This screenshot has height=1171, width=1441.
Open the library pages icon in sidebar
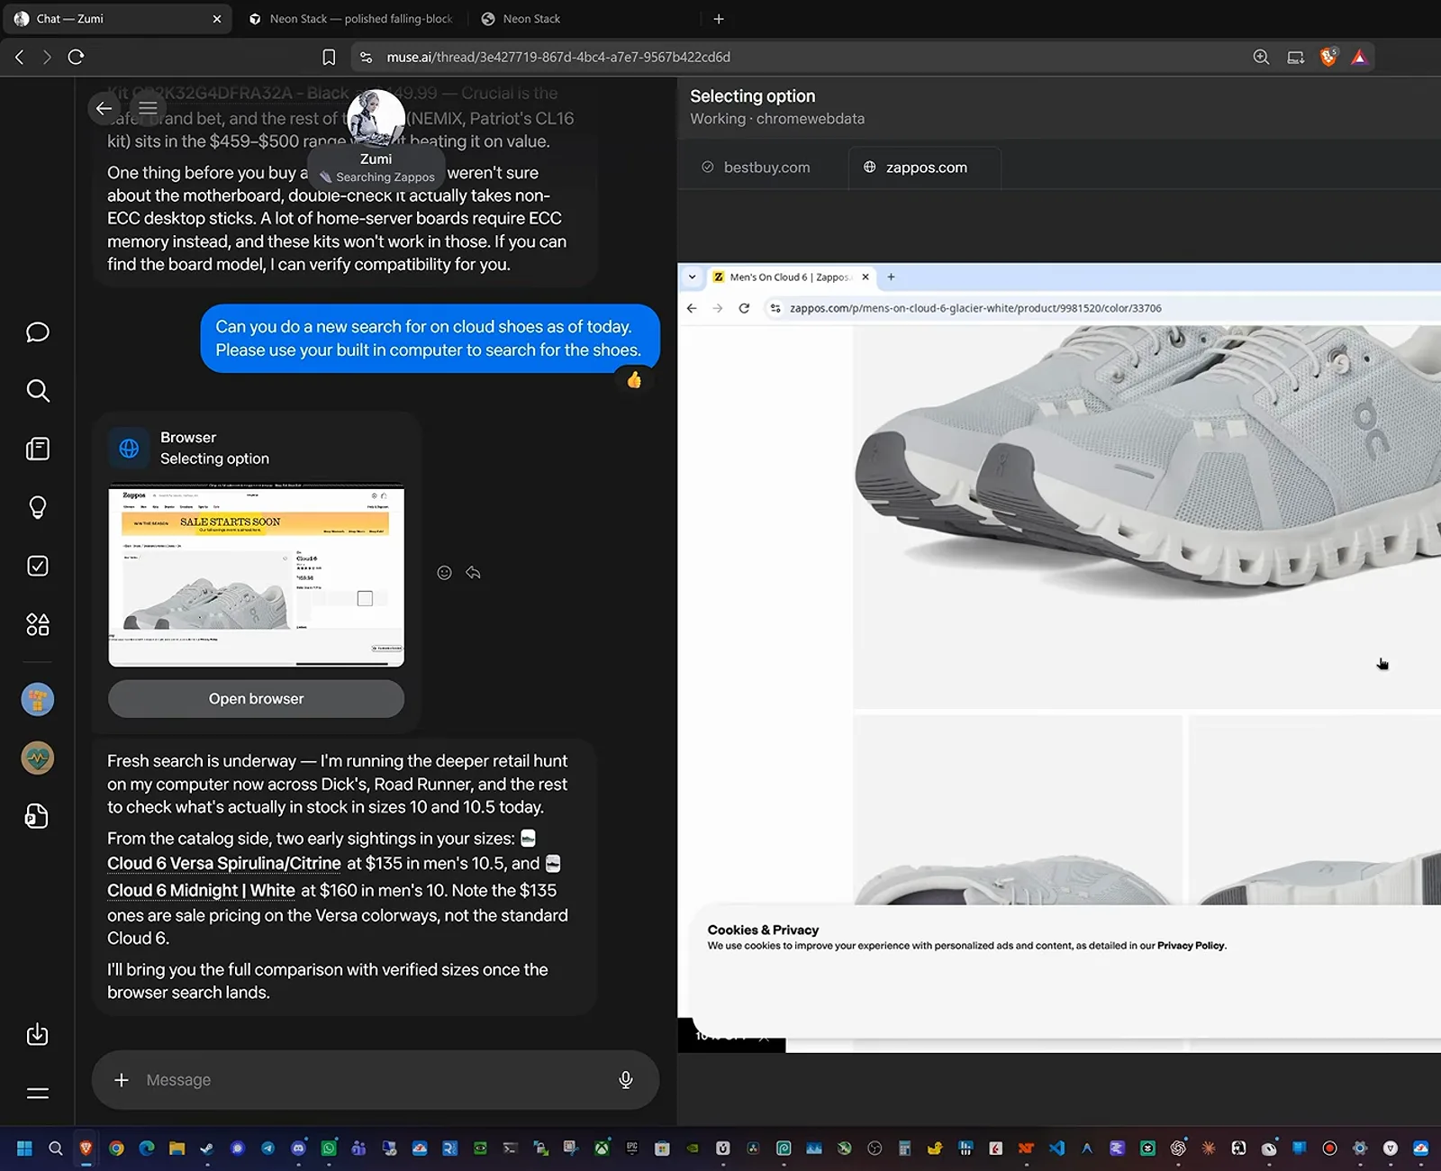tap(38, 449)
